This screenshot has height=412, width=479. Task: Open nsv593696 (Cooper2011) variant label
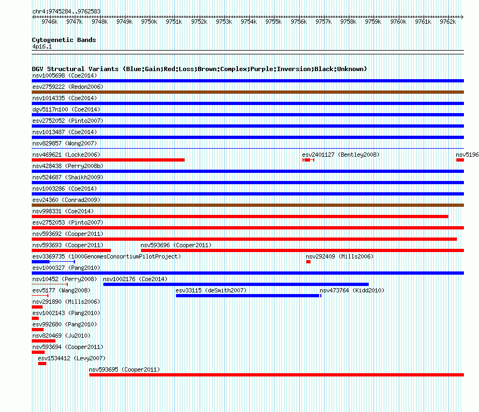click(x=176, y=245)
